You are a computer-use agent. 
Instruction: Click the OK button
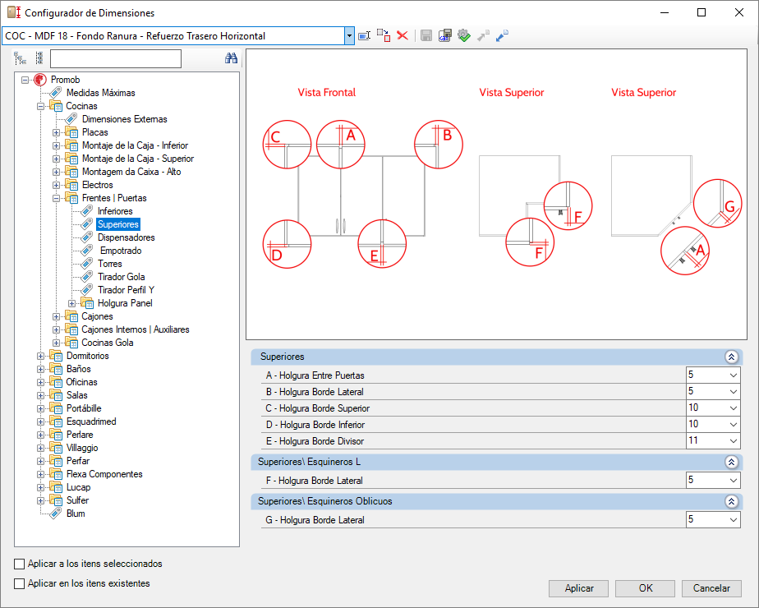646,588
